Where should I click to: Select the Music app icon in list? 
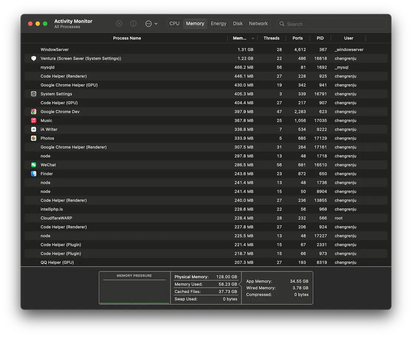click(34, 120)
